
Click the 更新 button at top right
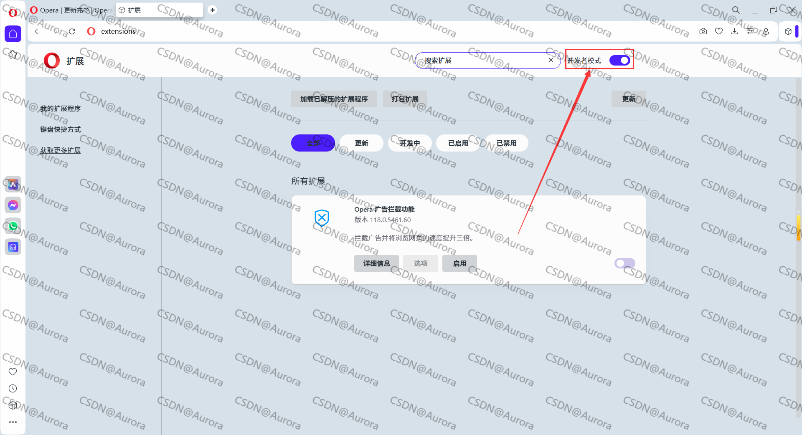coord(629,99)
